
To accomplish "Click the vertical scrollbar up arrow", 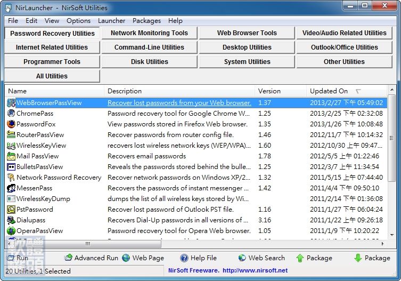I will pos(392,90).
